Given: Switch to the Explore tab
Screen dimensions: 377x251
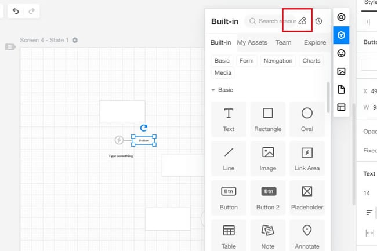Looking at the screenshot, I should tap(315, 42).
